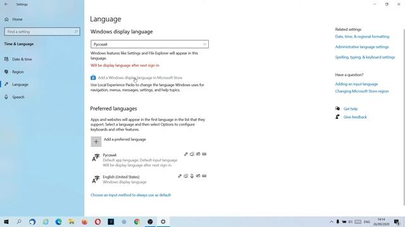Open the taskbar clock and date
Image resolution: width=405 pixels, height=227 pixels.
(x=381, y=222)
